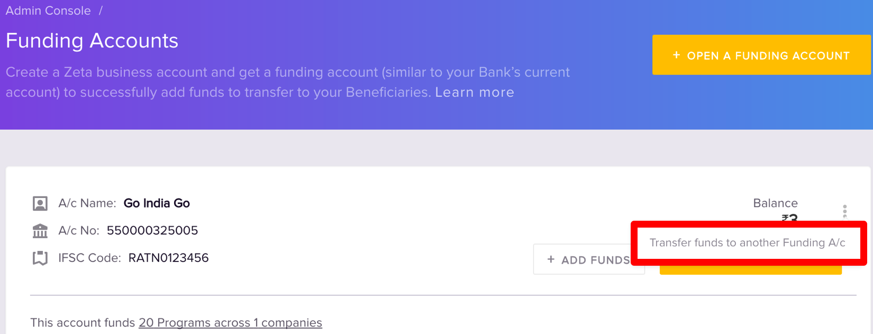Click the plus icon on Open Funding Account
The height and width of the screenshot is (334, 873).
click(x=676, y=55)
